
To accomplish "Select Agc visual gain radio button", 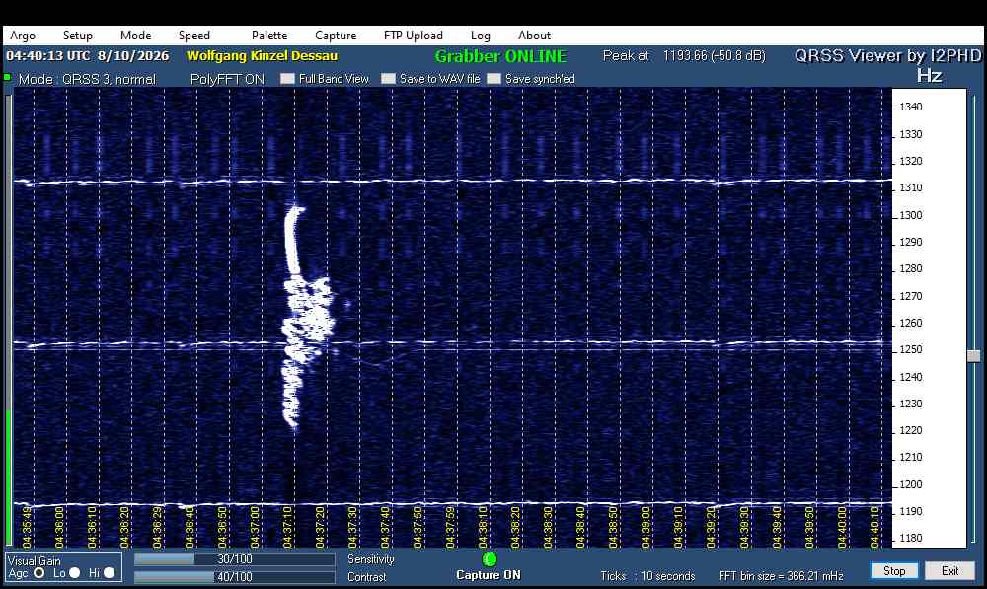I will tap(39, 572).
